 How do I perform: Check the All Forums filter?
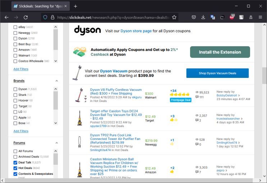15,151
